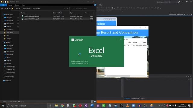Open the notification center
193x108 pixels.
tap(189, 106)
